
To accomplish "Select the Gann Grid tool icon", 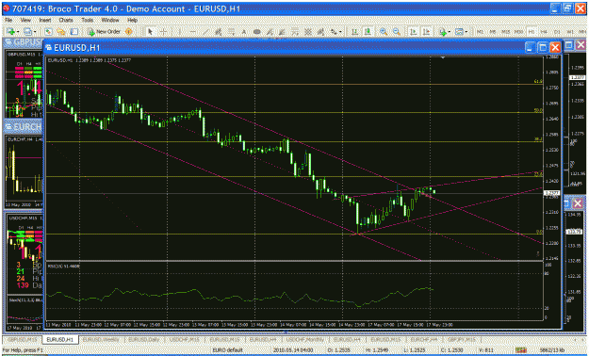I will point(308,32).
